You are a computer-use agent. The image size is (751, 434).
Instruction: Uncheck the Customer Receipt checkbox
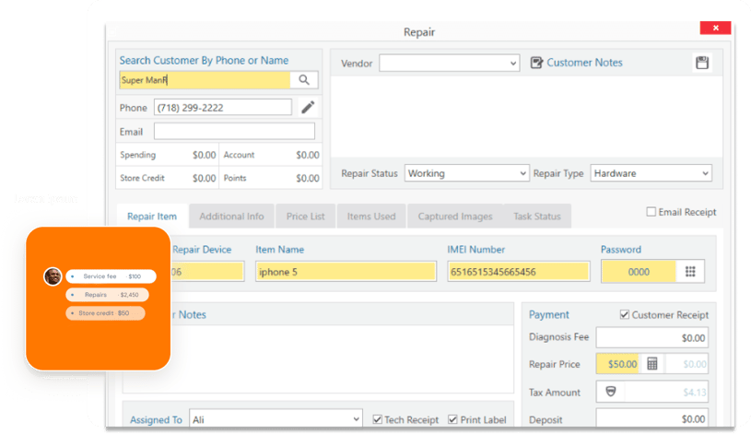[625, 315]
